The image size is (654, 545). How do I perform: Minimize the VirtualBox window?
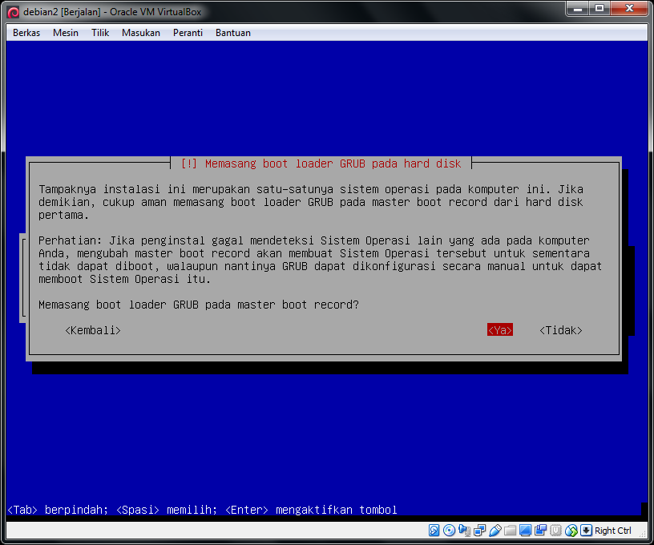point(578,8)
